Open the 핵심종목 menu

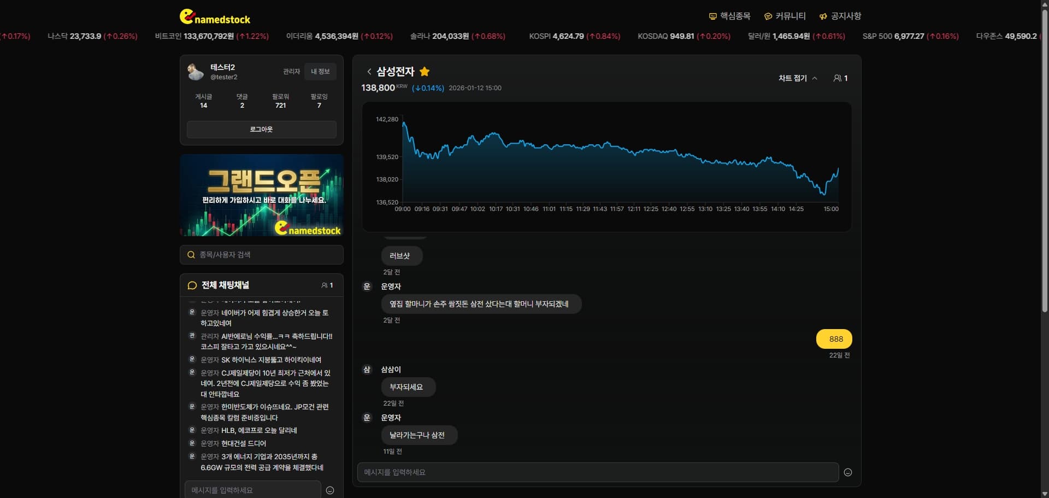(x=729, y=16)
